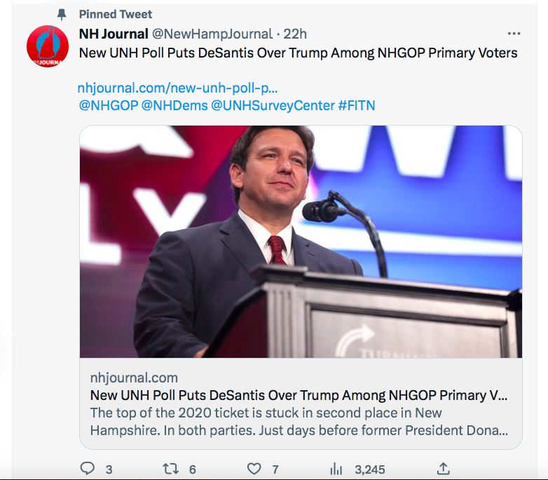Select the #FITN hashtag
The height and width of the screenshot is (480, 548).
[x=357, y=106]
